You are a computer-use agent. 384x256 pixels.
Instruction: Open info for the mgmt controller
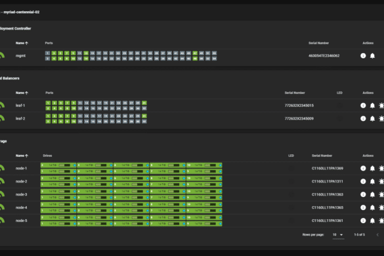[x=363, y=56]
